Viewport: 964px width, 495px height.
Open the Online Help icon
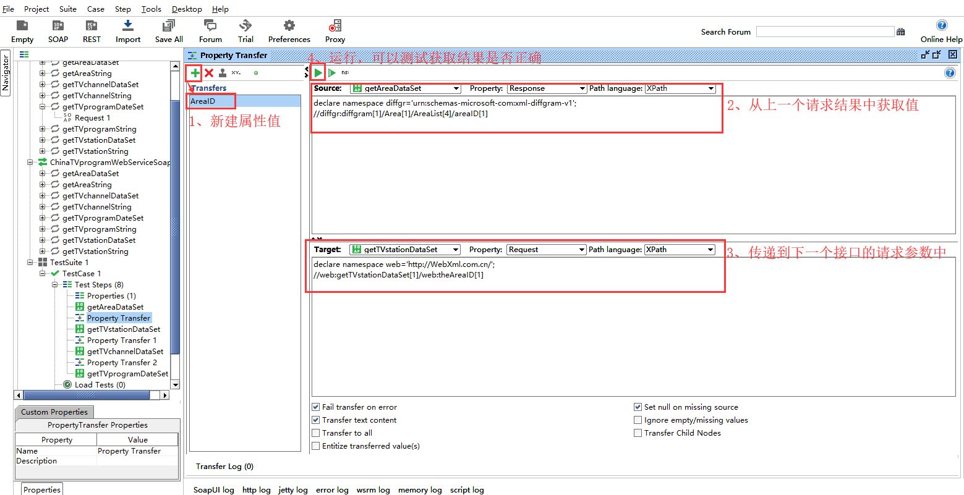tap(941, 26)
